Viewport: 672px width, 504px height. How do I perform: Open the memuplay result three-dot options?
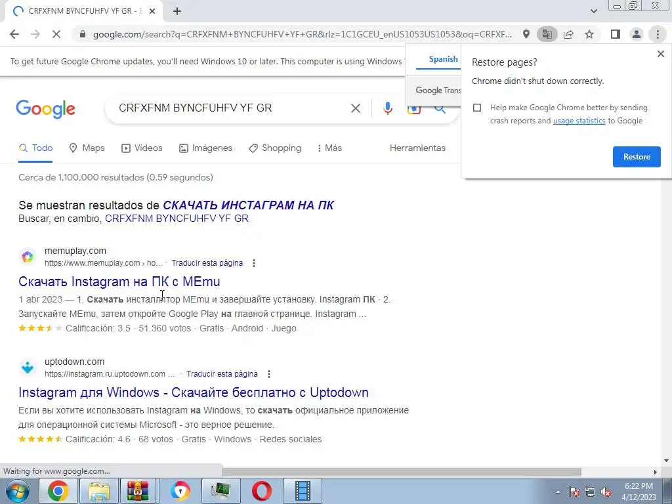tap(254, 263)
